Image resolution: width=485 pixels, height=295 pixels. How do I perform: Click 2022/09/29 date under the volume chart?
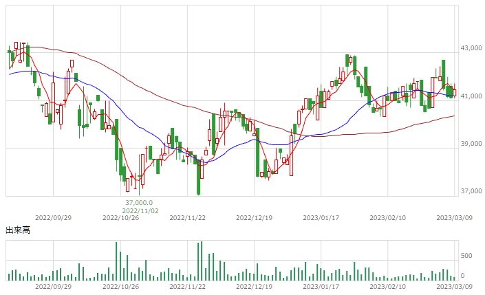53,286
